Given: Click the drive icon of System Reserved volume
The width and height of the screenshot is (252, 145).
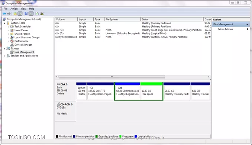Looking at the screenshot, I should pos(57,37).
